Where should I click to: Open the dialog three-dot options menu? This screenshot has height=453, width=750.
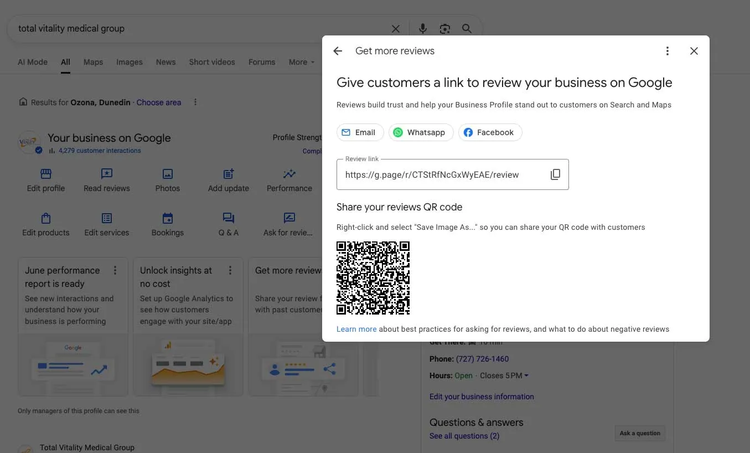coord(668,51)
